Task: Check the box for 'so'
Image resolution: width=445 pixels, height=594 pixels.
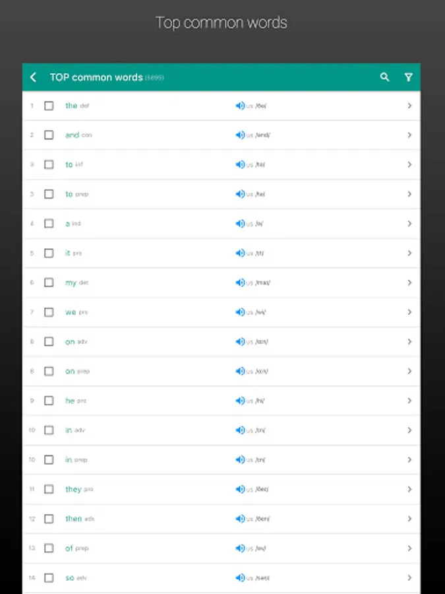Action: 49,577
